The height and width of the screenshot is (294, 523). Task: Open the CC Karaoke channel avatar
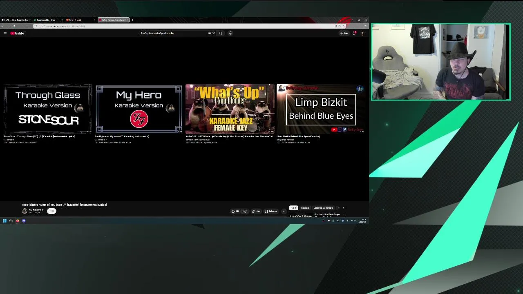(x=25, y=211)
